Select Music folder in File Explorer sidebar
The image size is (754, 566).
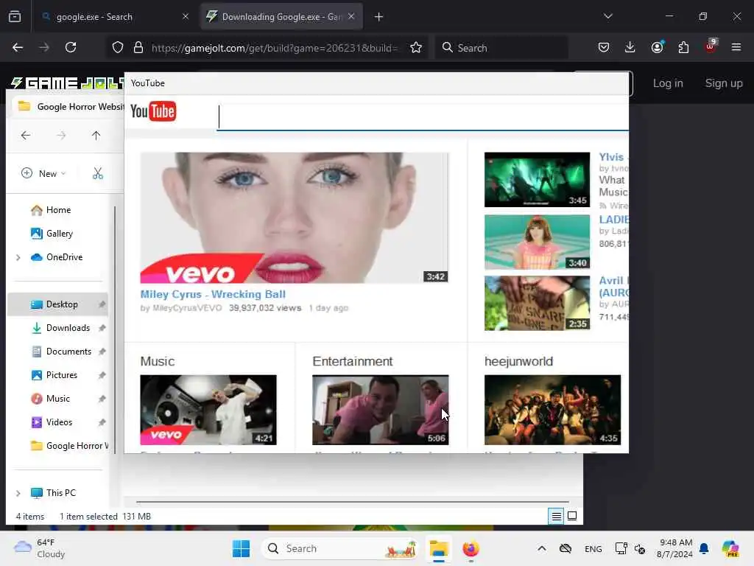[57, 399]
